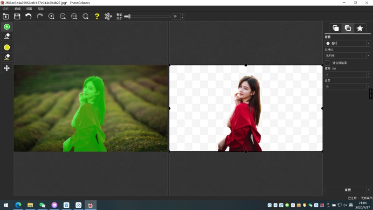Image resolution: width=373 pixels, height=210 pixels.
Task: Open the 视图 menu
Action: click(x=29, y=9)
